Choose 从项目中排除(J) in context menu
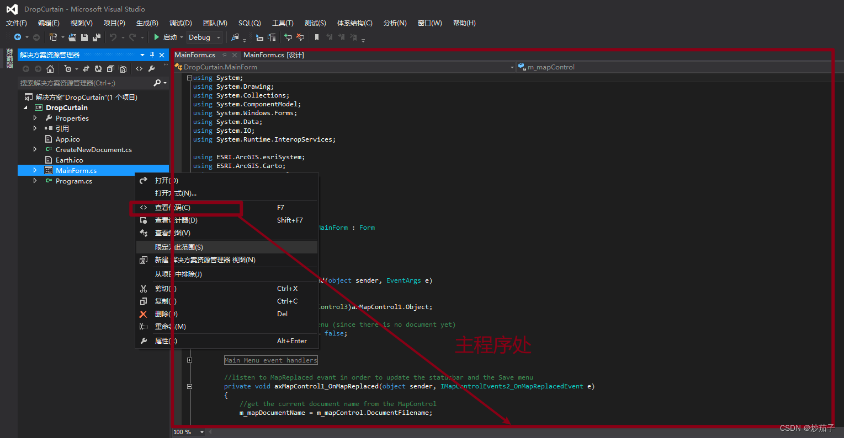The image size is (844, 438). click(x=226, y=274)
